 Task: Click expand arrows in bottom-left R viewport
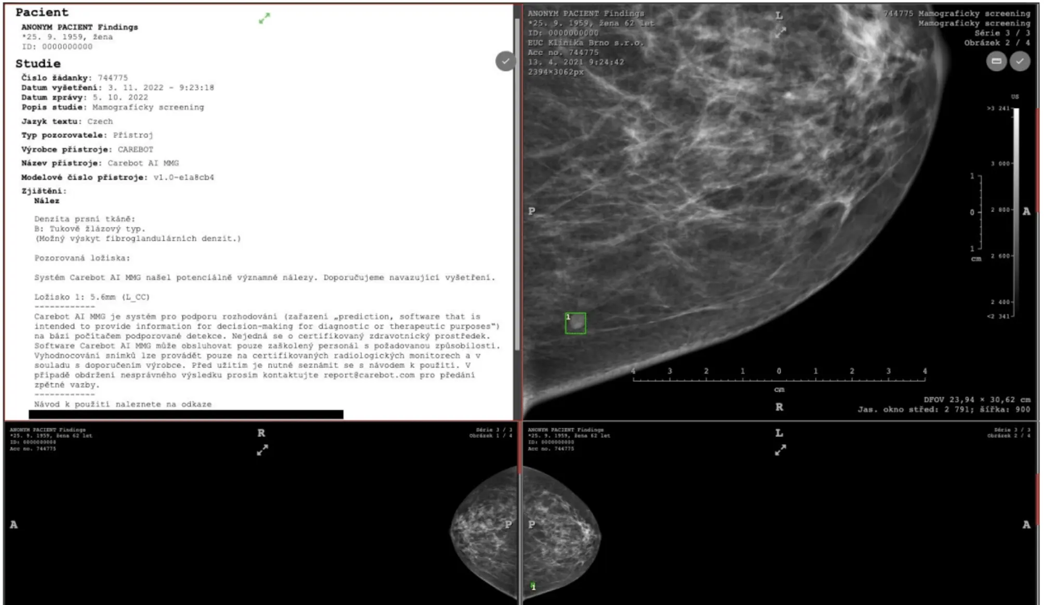point(262,450)
